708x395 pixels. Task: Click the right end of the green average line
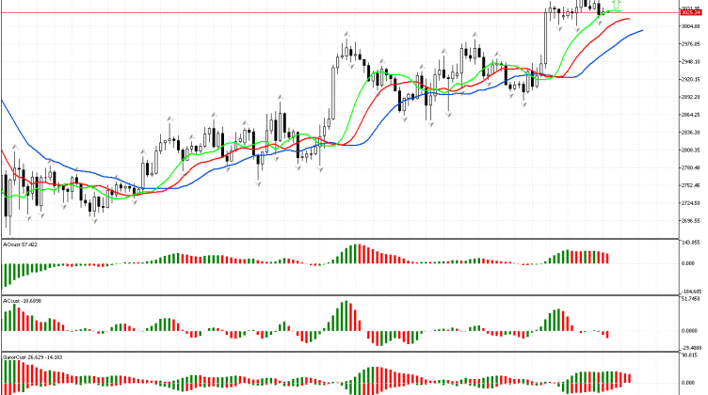tap(619, 11)
